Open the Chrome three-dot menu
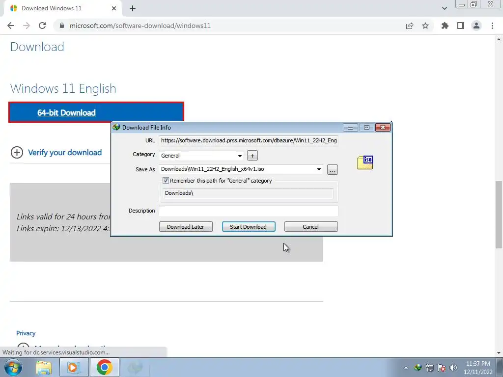Image resolution: width=503 pixels, height=377 pixels. 492,26
